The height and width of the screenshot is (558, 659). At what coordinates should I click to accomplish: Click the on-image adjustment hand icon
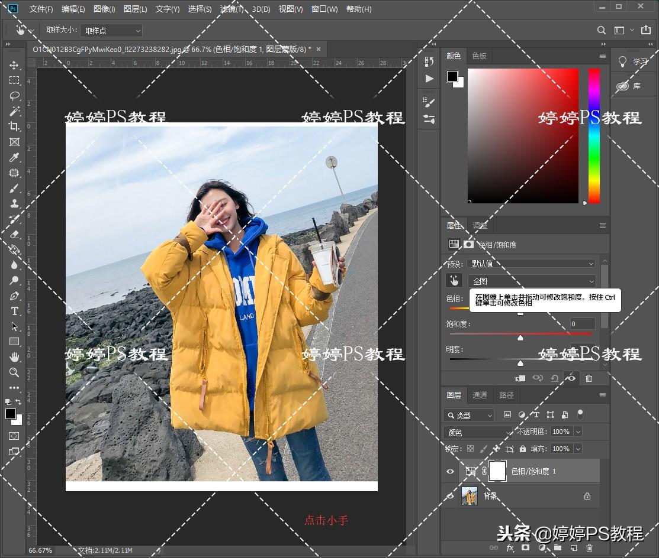(x=454, y=281)
